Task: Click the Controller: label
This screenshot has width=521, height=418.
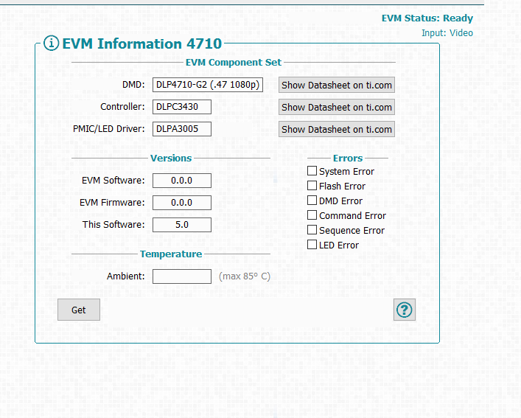Action: pos(122,107)
